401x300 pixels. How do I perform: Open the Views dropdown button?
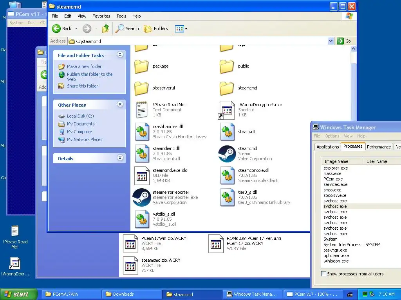(x=181, y=29)
